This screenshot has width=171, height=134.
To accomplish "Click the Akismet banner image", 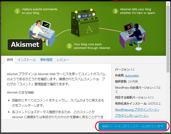I will tap(84, 29).
